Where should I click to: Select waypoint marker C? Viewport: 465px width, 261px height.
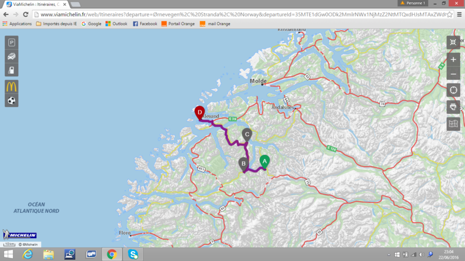pos(246,135)
